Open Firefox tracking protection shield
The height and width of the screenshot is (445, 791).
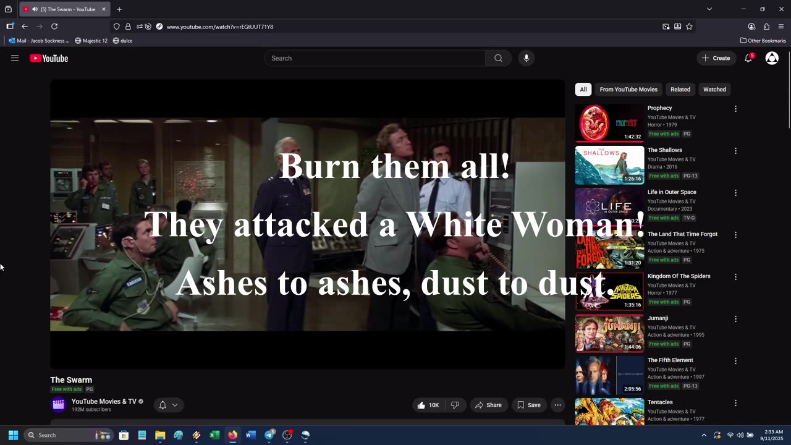tap(116, 27)
